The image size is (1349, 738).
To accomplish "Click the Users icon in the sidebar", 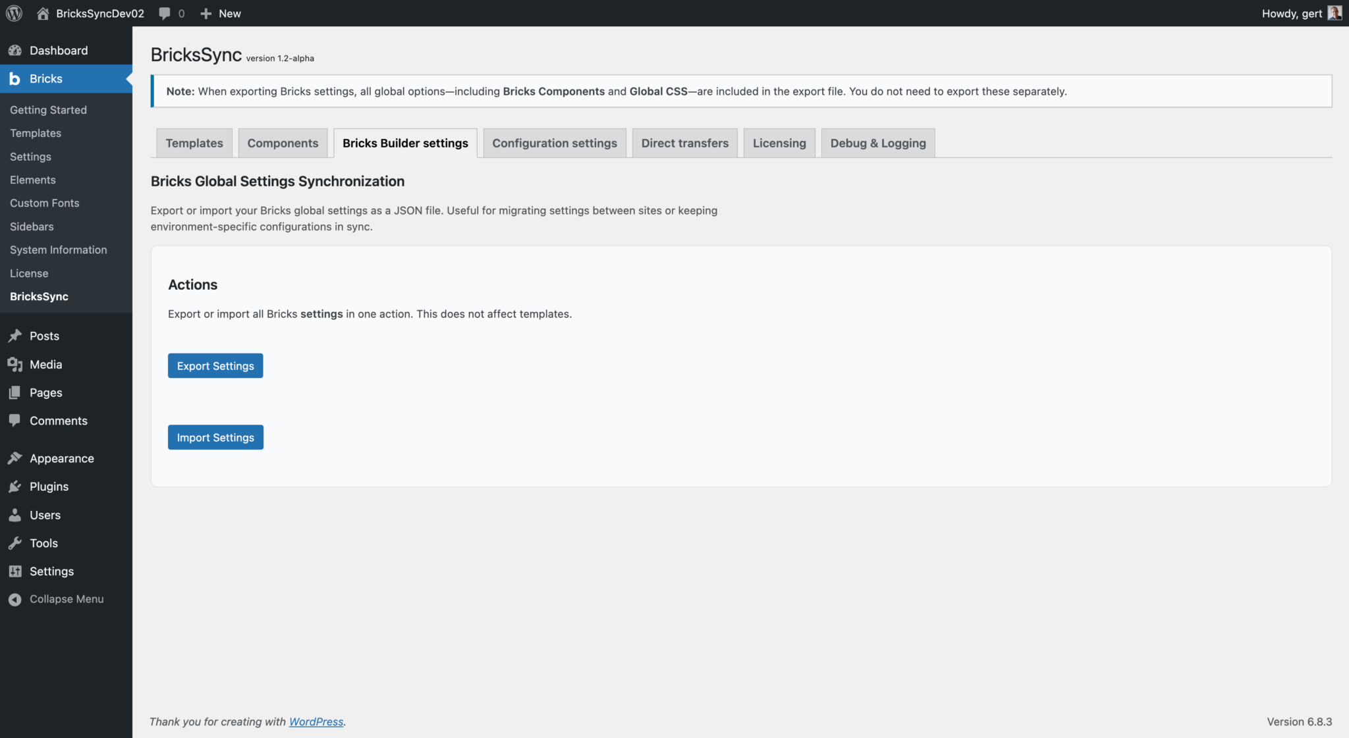I will [x=16, y=514].
